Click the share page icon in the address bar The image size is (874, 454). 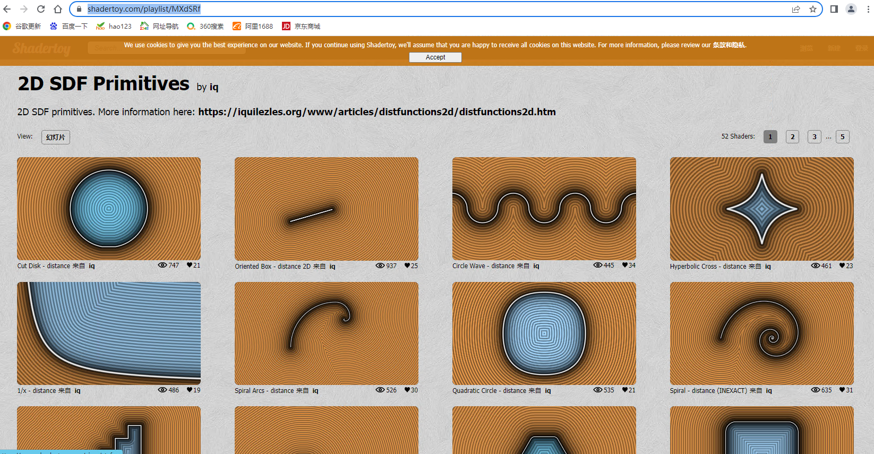[796, 9]
